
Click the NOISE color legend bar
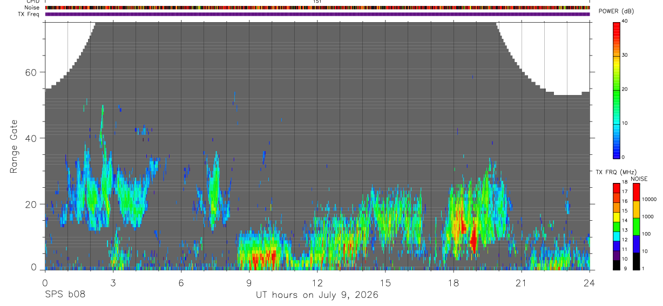pyautogui.click(x=636, y=227)
